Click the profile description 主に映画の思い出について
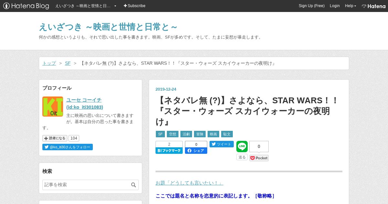The width and height of the screenshot is (388, 204). [x=88, y=121]
